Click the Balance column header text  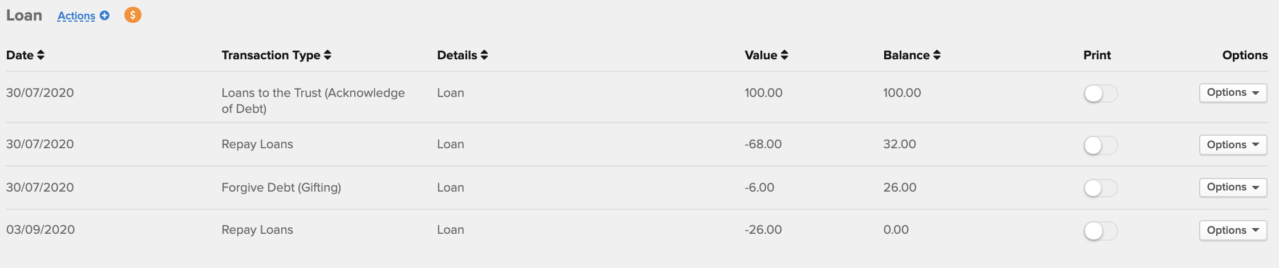click(x=906, y=55)
